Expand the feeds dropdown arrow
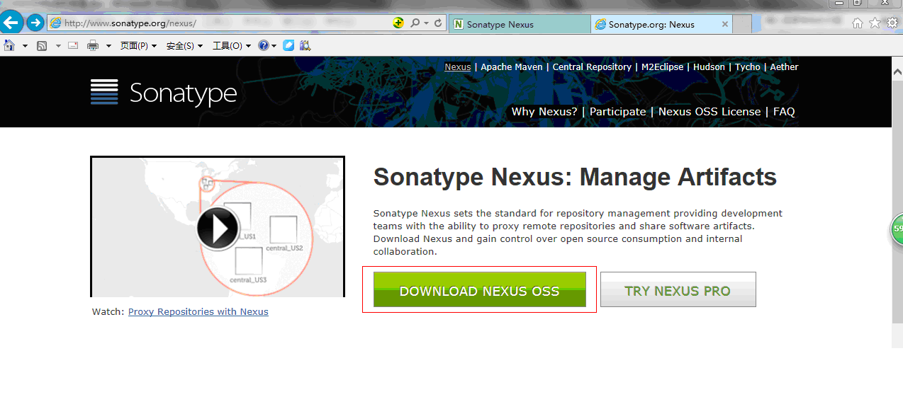903x409 pixels. tap(58, 46)
